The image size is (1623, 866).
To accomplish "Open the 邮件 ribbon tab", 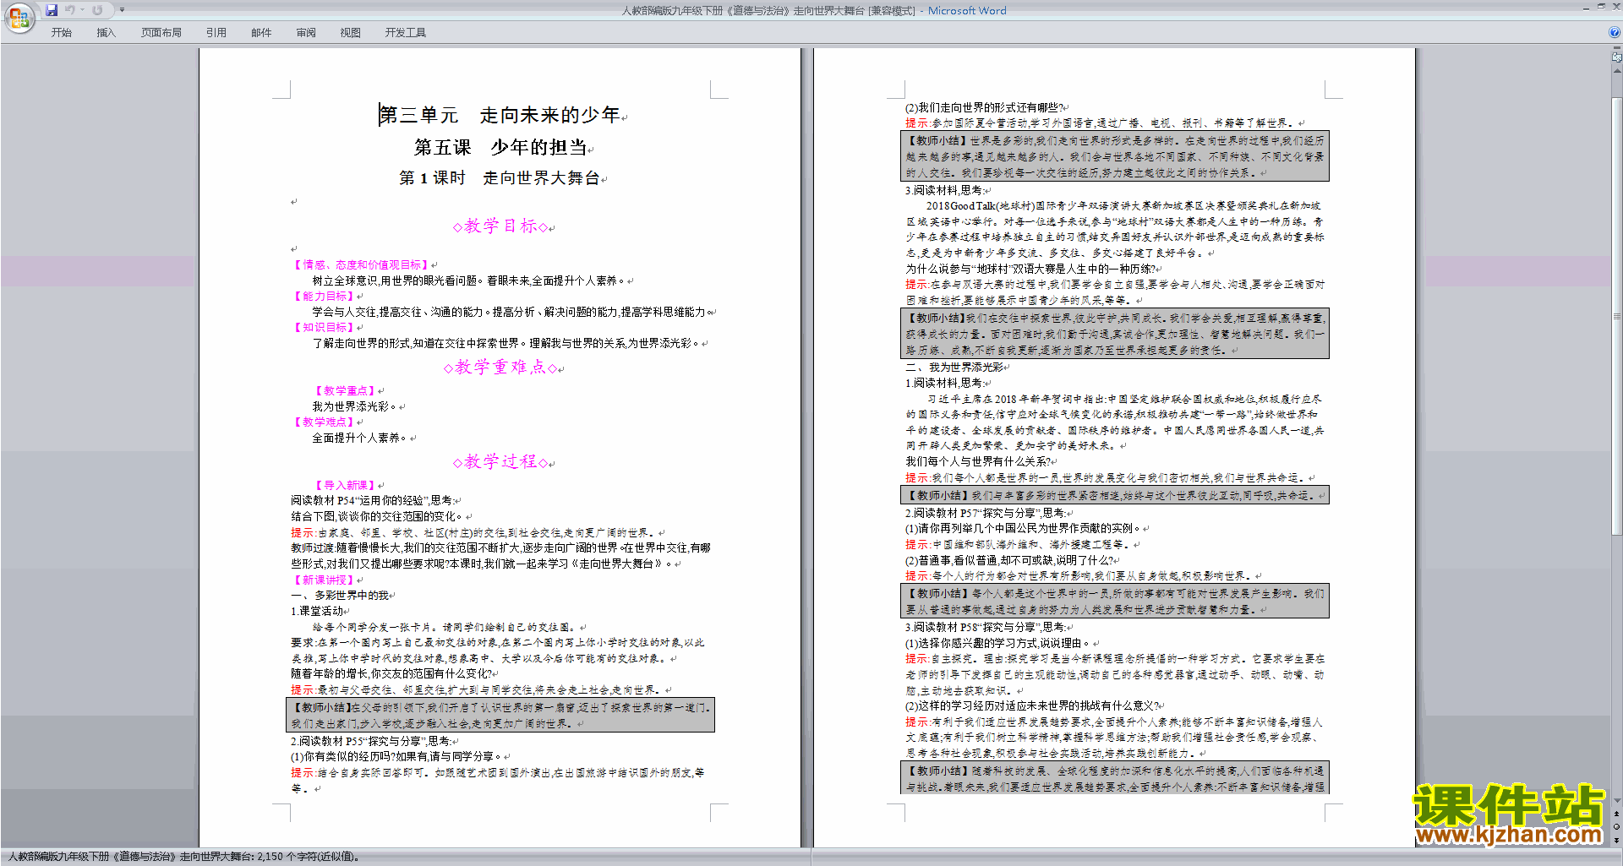I will 261,33.
